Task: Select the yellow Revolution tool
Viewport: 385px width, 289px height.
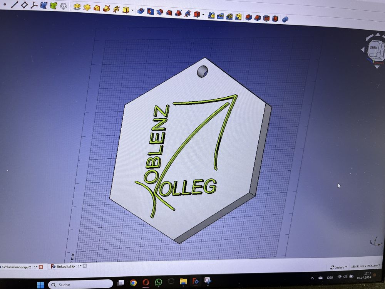Action: tap(87, 8)
